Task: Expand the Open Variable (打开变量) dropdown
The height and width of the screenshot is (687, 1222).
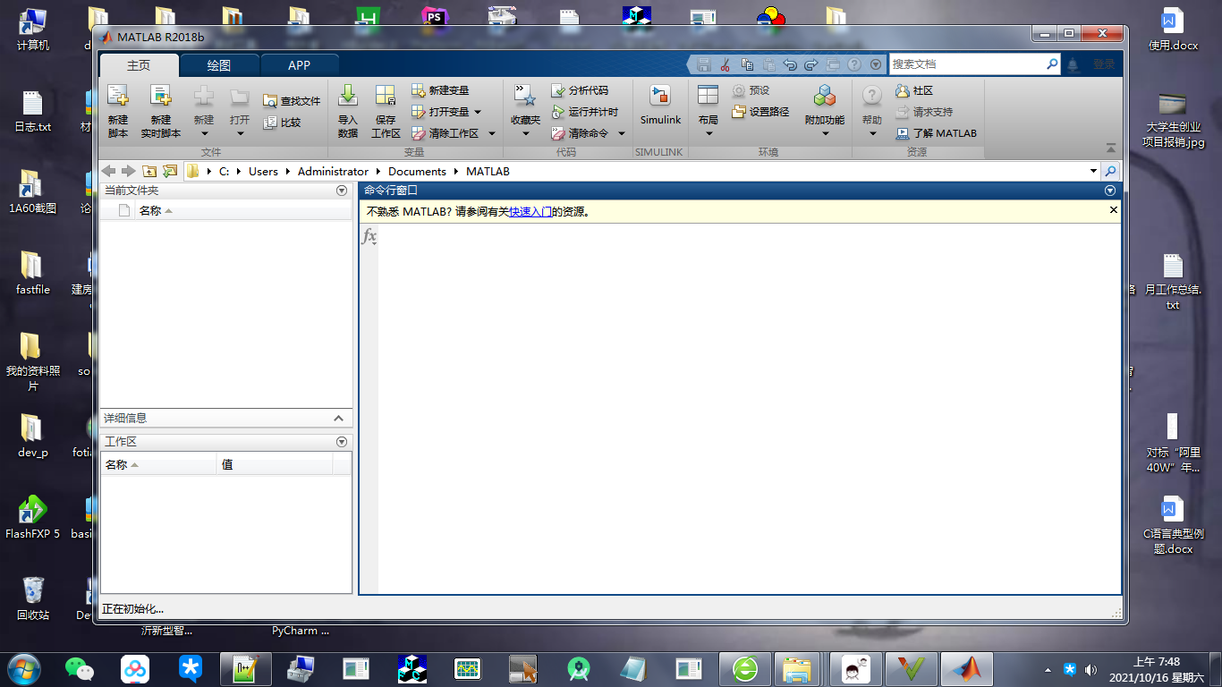Action: (478, 112)
